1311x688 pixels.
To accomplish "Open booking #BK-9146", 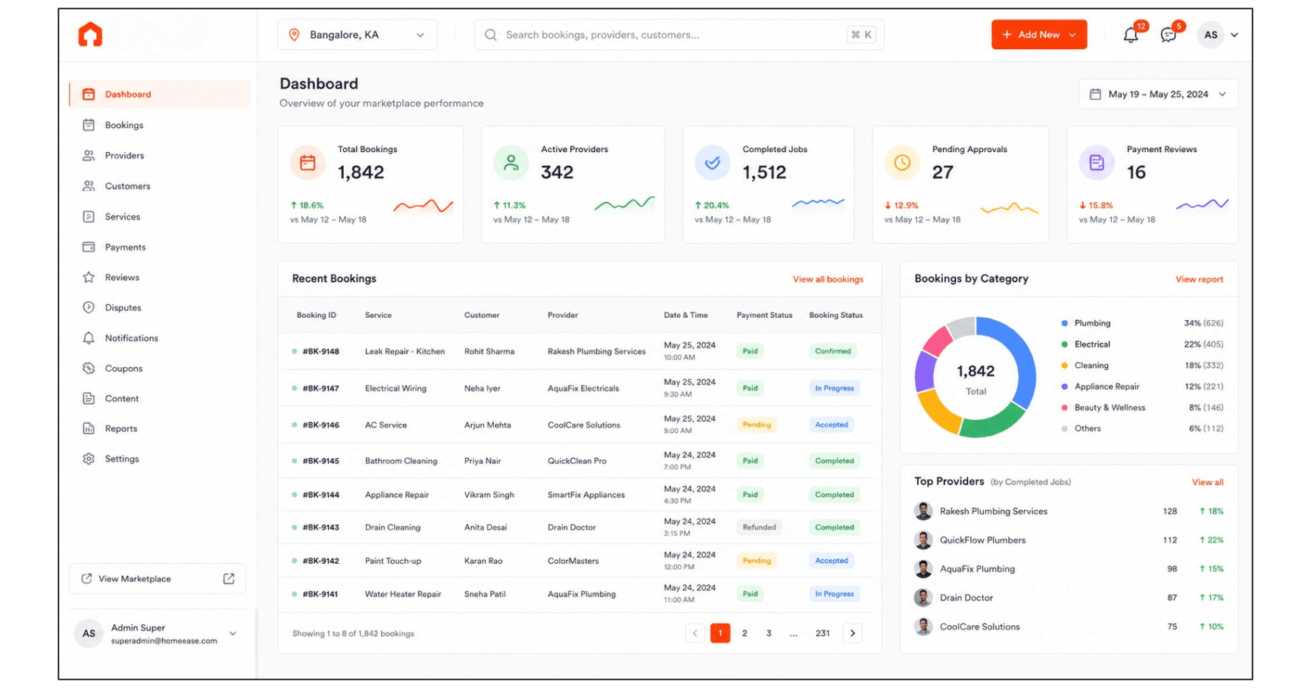I will 320,425.
